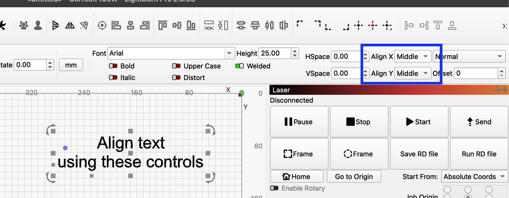The height and width of the screenshot is (198, 509).
Task: Align selected objects to left edges
Action: (116, 25)
